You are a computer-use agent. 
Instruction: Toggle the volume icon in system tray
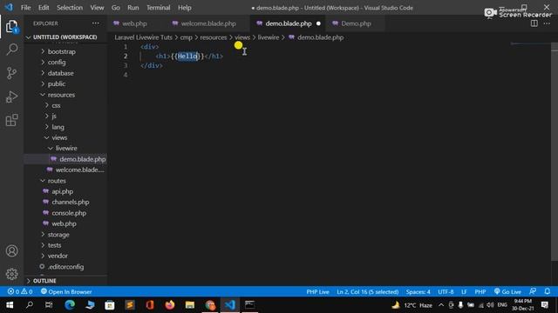(490, 305)
